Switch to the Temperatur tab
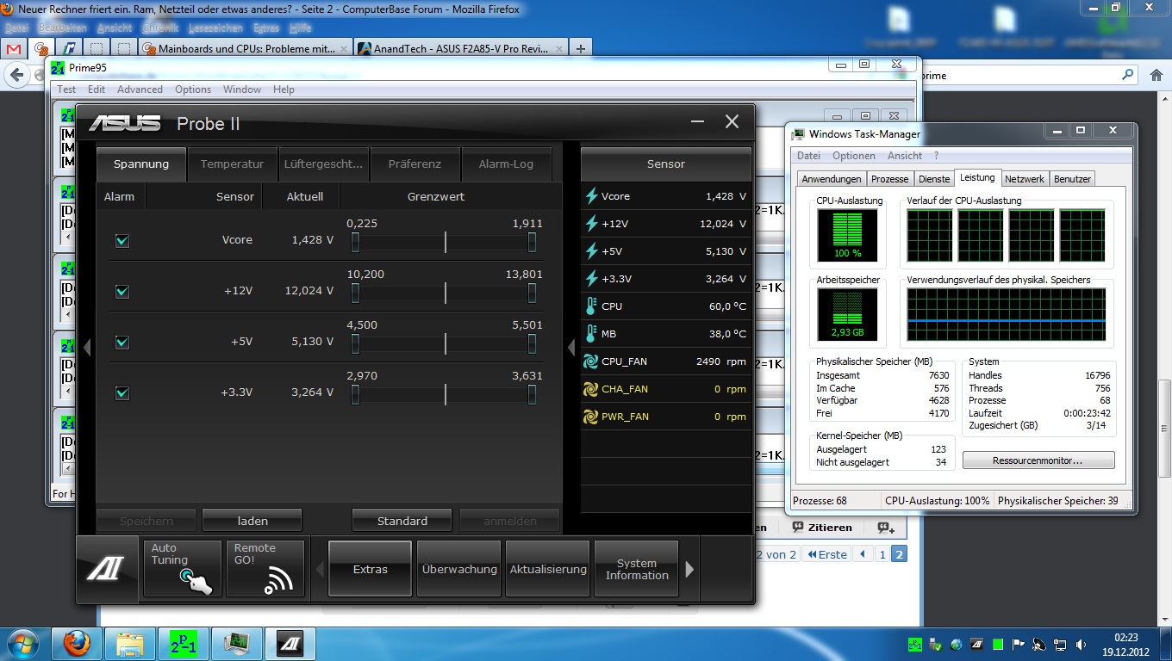 click(232, 164)
